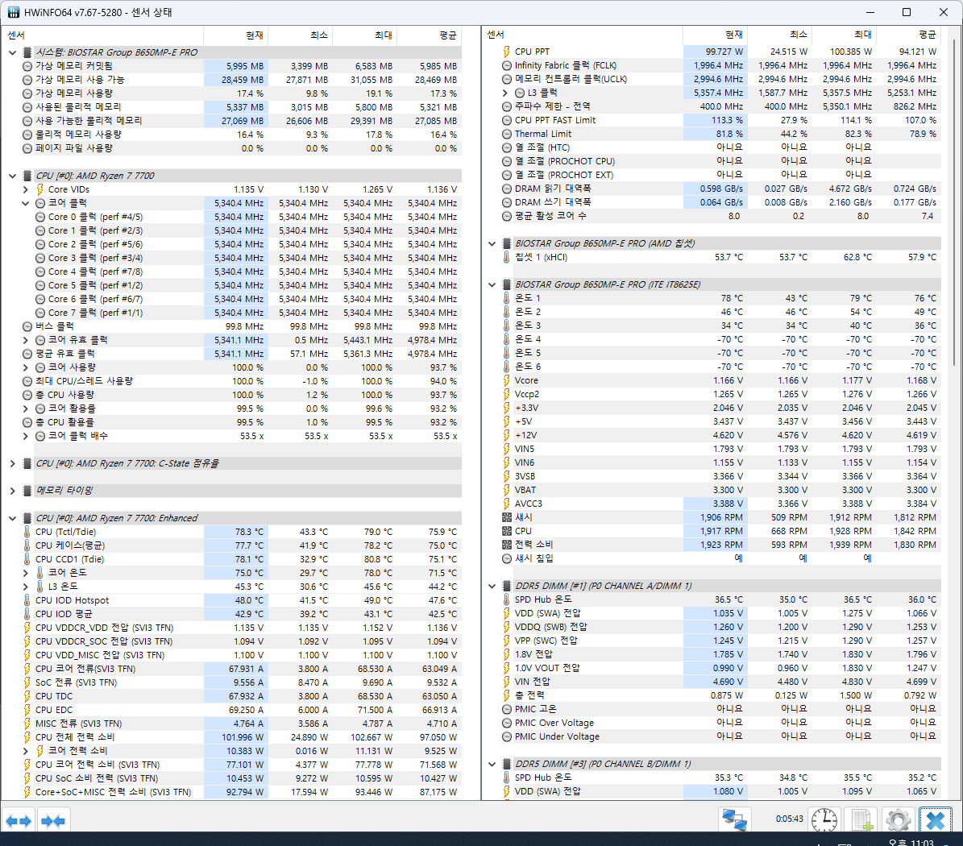This screenshot has height=846, width=963.
Task: Click the elapsed time 0:05:43 display
Action: (x=789, y=819)
